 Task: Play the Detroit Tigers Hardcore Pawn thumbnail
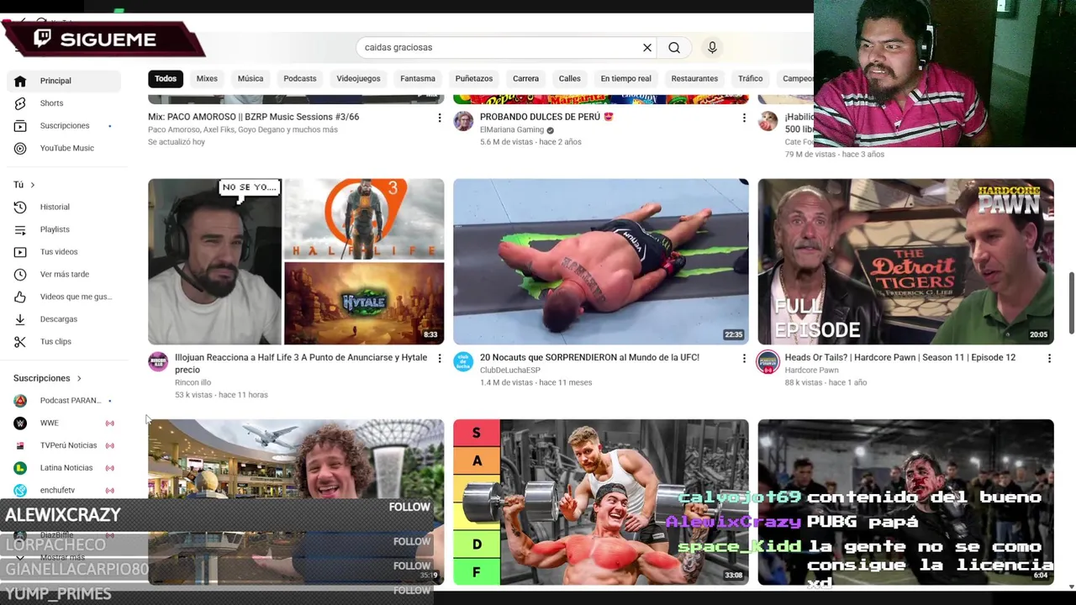coord(906,261)
